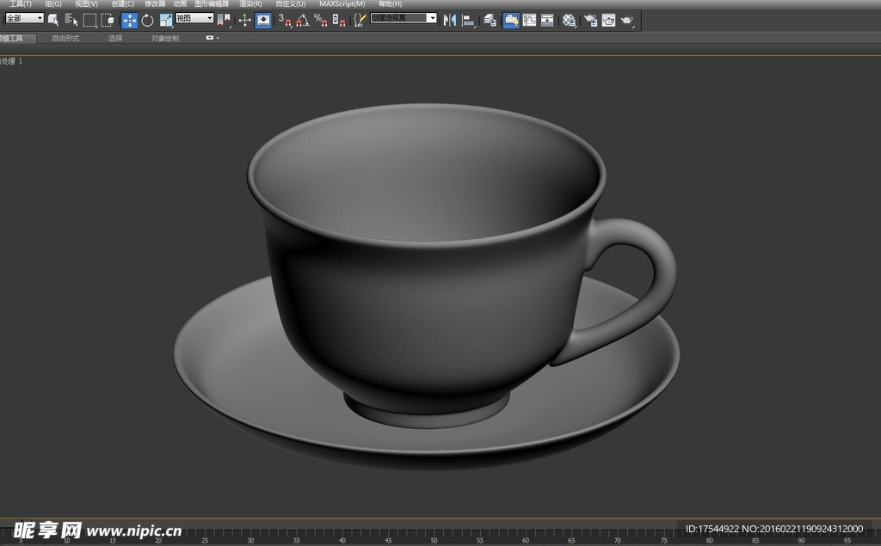Toggle Window/Crossing selection mode
881x546 pixels.
(108, 20)
